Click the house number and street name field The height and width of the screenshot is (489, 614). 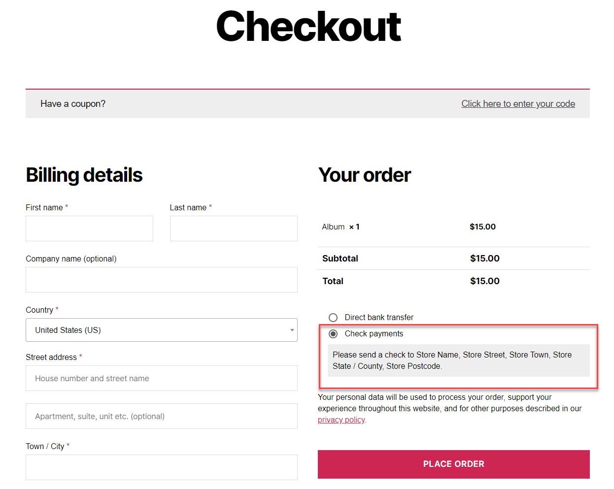pos(161,378)
